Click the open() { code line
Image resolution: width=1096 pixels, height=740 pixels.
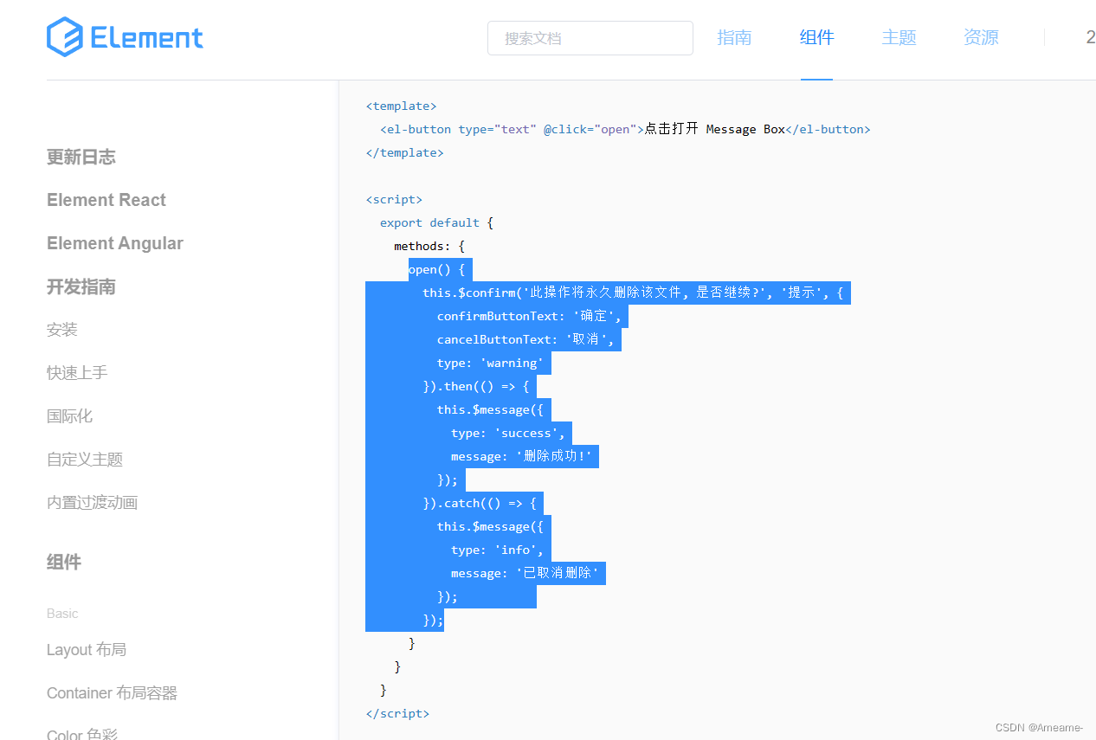pos(436,269)
